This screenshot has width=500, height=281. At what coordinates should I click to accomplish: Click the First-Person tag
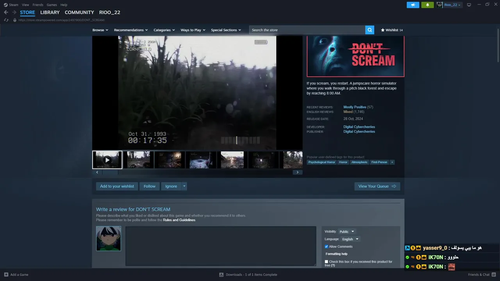coord(379,162)
